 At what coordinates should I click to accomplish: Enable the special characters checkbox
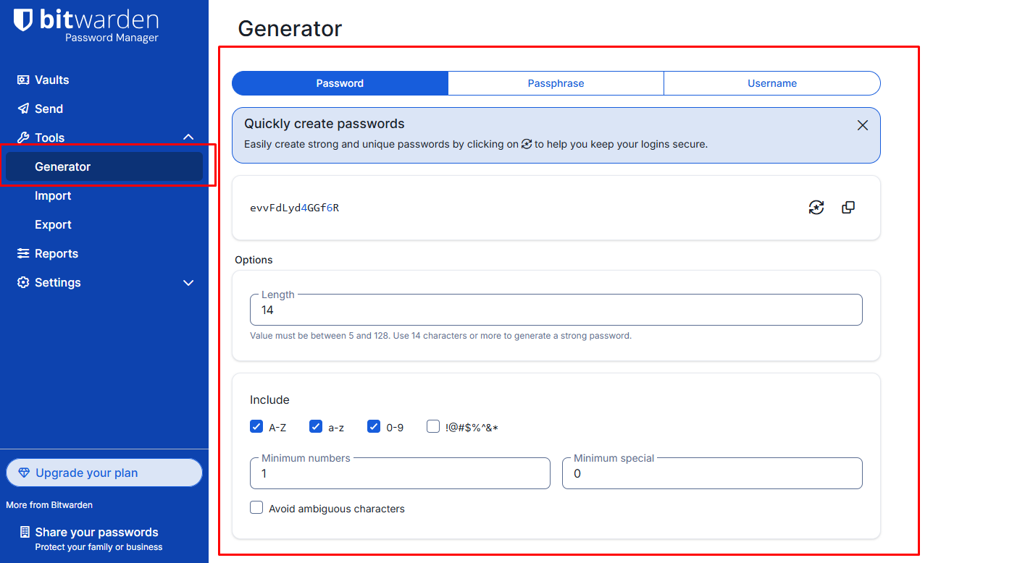coord(433,426)
